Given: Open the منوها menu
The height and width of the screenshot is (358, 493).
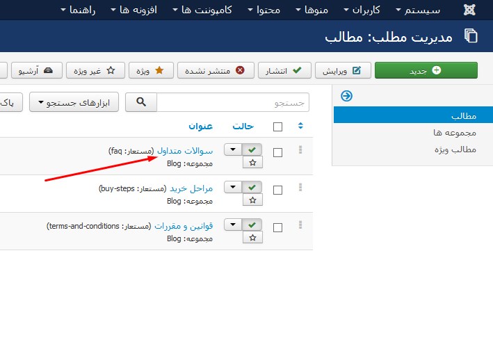Looking at the screenshot, I should (x=312, y=10).
